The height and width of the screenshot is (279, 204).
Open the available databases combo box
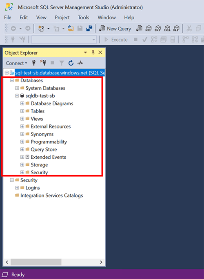click(64, 40)
